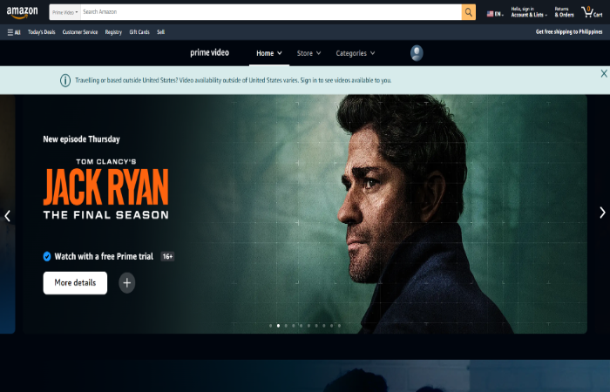
Task: Open Returns & Orders
Action: (564, 12)
